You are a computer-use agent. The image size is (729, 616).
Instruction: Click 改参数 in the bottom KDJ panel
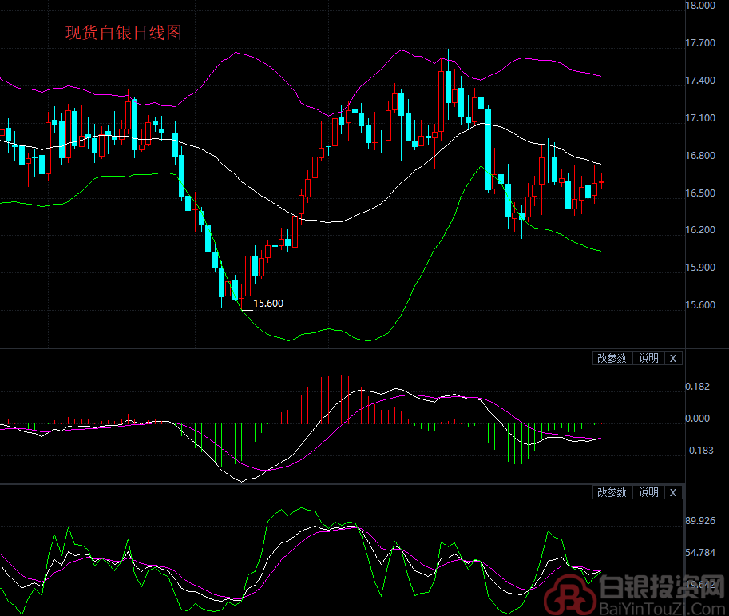click(x=612, y=492)
